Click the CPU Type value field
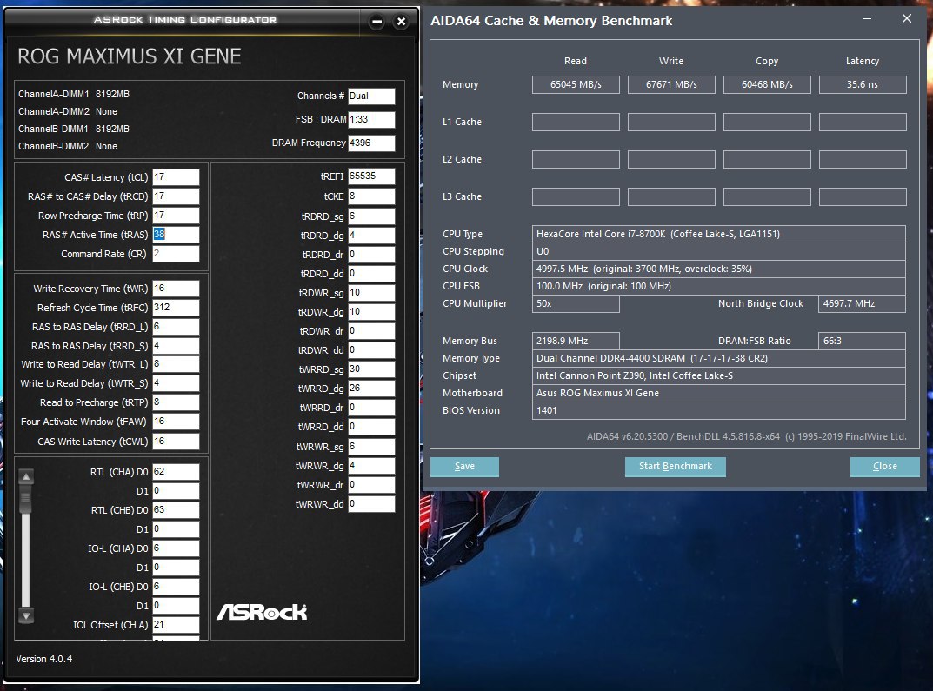Image resolution: width=933 pixels, height=691 pixels. pos(719,234)
